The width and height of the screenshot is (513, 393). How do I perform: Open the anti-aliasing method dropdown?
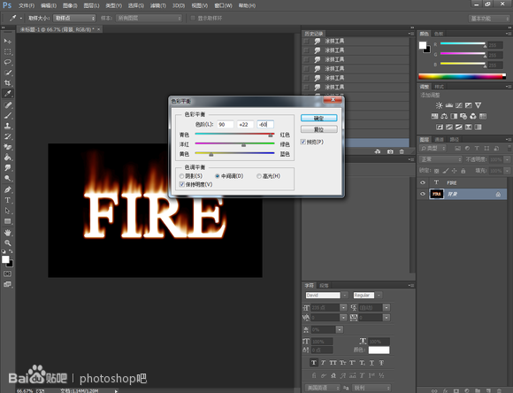(x=371, y=388)
